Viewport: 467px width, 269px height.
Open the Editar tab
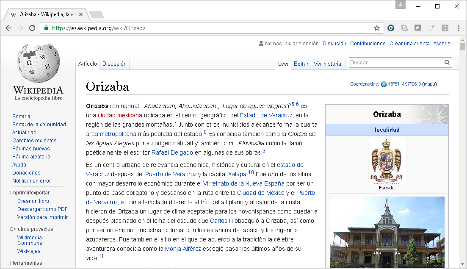tap(301, 64)
